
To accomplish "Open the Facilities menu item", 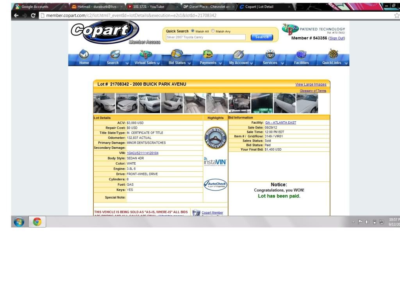I will [x=301, y=63].
